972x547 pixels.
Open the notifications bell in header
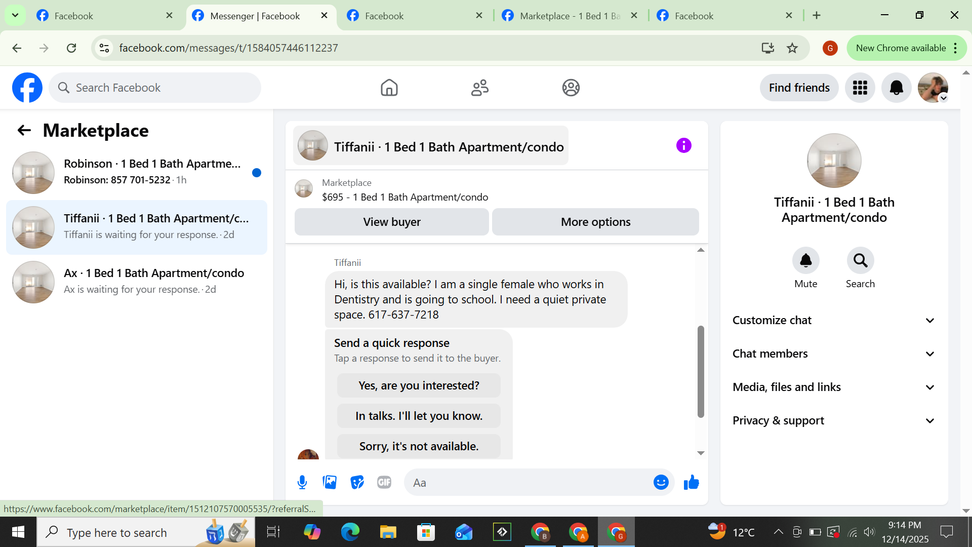[896, 88]
